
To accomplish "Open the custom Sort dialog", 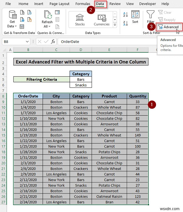I will (135, 17).
